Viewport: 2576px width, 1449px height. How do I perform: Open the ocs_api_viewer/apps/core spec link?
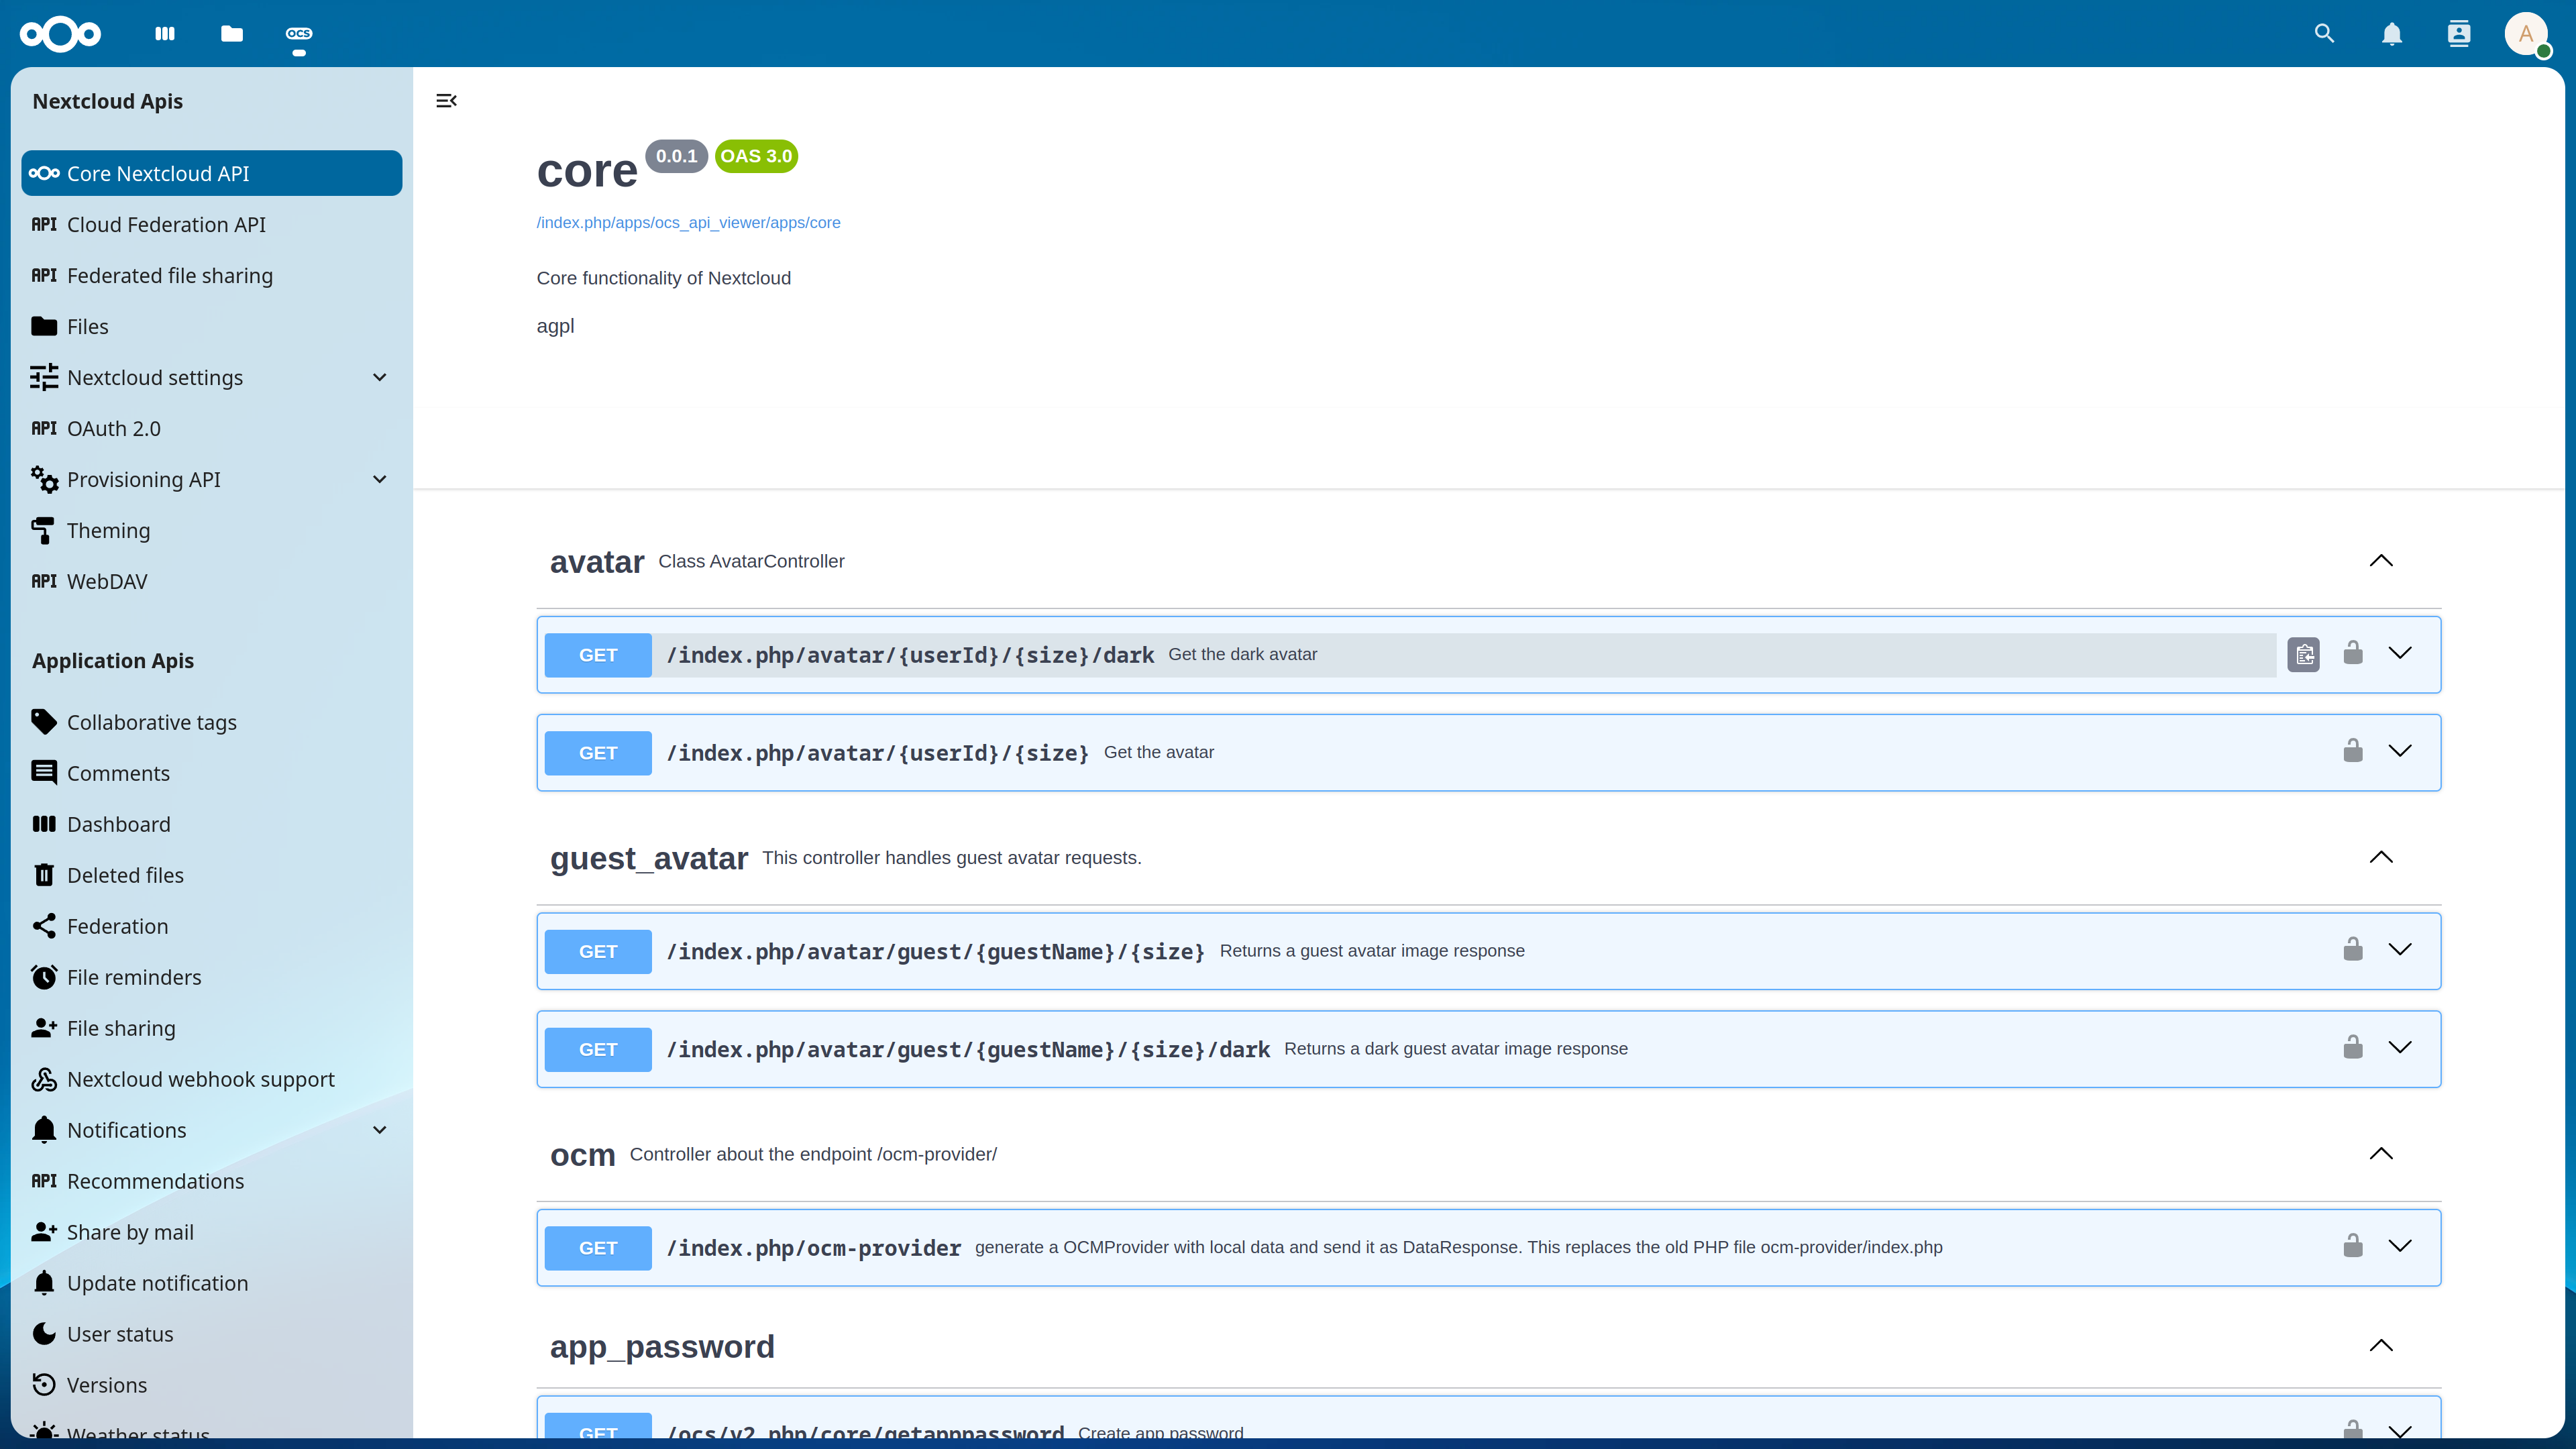click(688, 222)
